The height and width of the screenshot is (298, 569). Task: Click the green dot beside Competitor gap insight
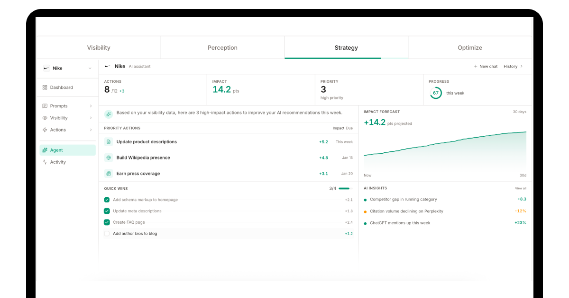(x=365, y=200)
